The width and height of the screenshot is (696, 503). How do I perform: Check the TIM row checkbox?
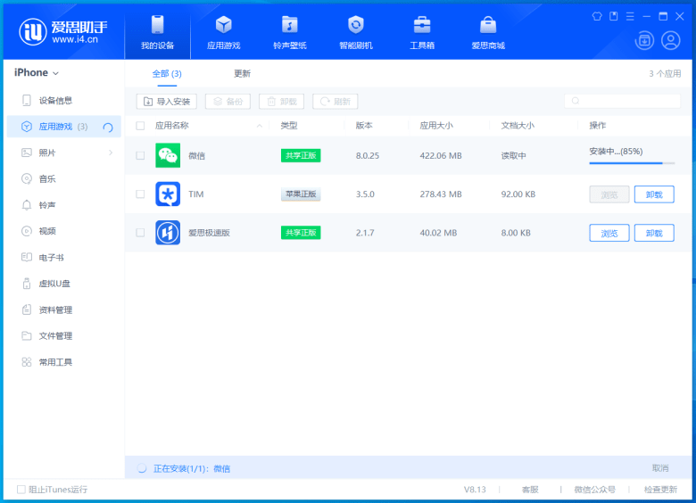click(140, 194)
